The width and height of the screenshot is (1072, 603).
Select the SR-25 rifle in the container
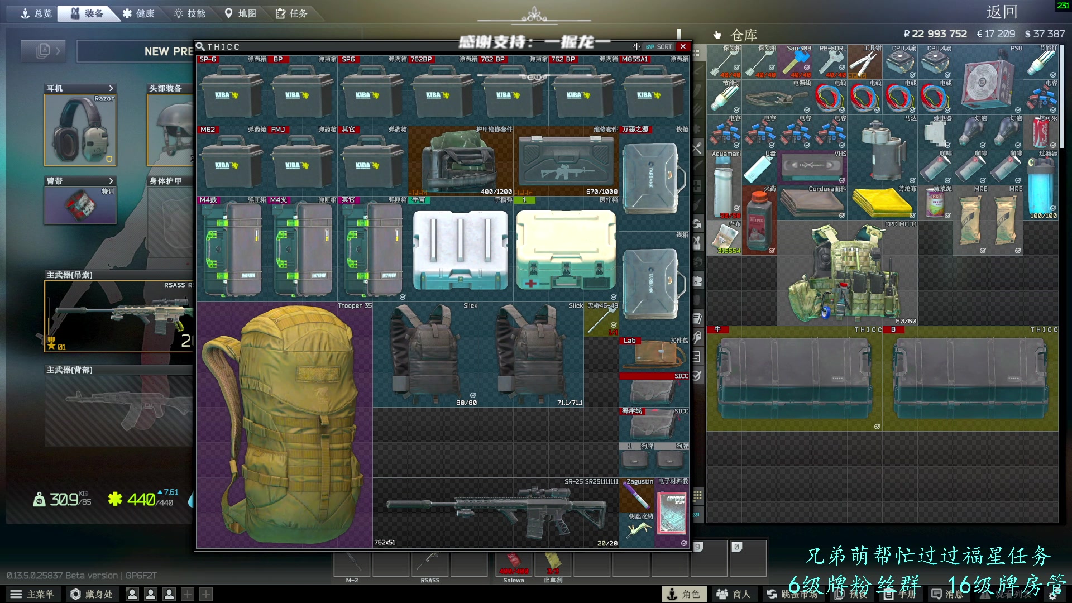(x=496, y=513)
